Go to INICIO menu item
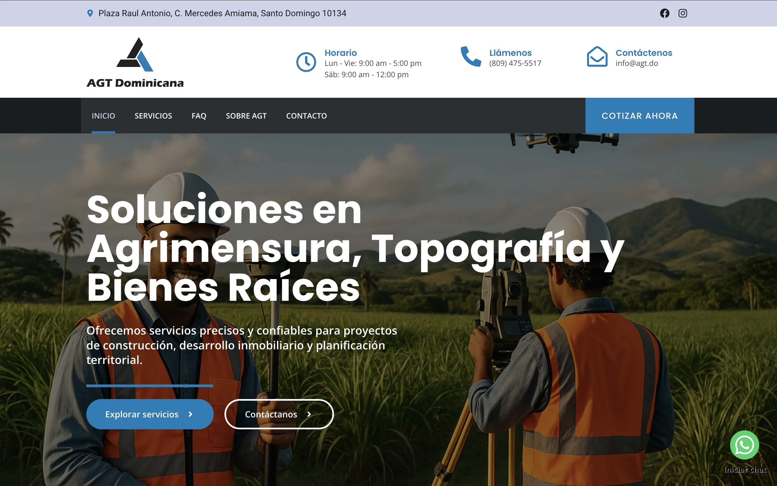 [103, 116]
